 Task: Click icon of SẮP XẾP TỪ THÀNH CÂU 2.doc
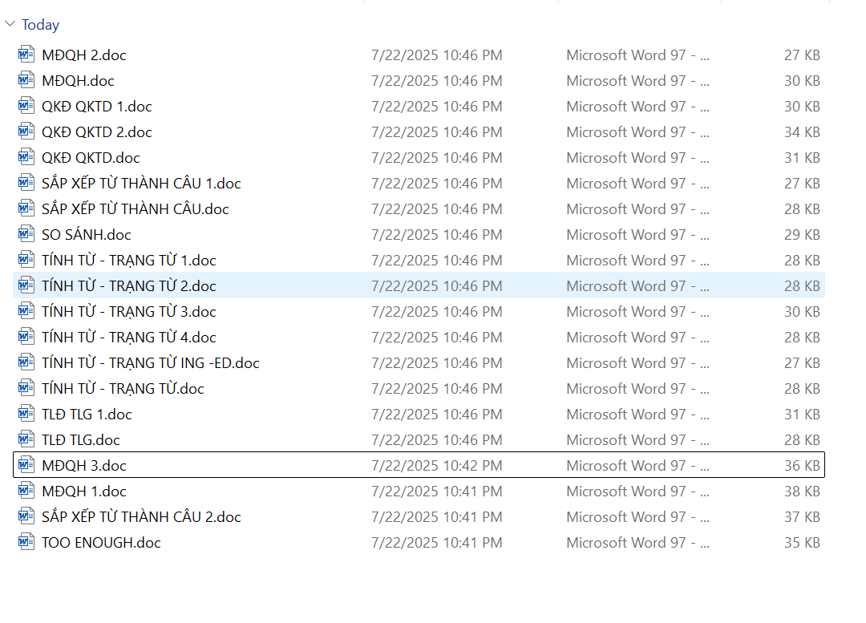pyautogui.click(x=26, y=517)
